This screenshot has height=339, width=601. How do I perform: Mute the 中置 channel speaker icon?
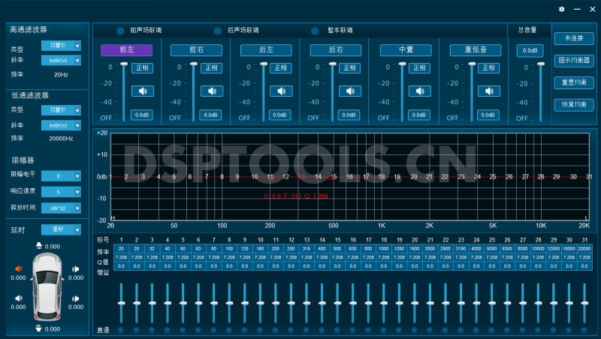(420, 91)
